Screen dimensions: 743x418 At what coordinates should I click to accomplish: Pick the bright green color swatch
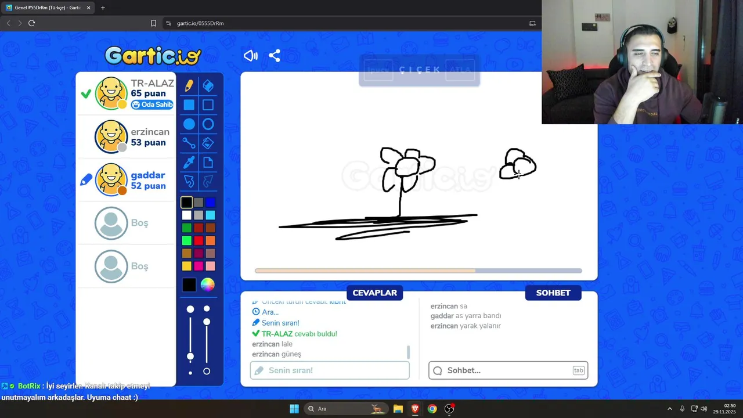pos(186,240)
